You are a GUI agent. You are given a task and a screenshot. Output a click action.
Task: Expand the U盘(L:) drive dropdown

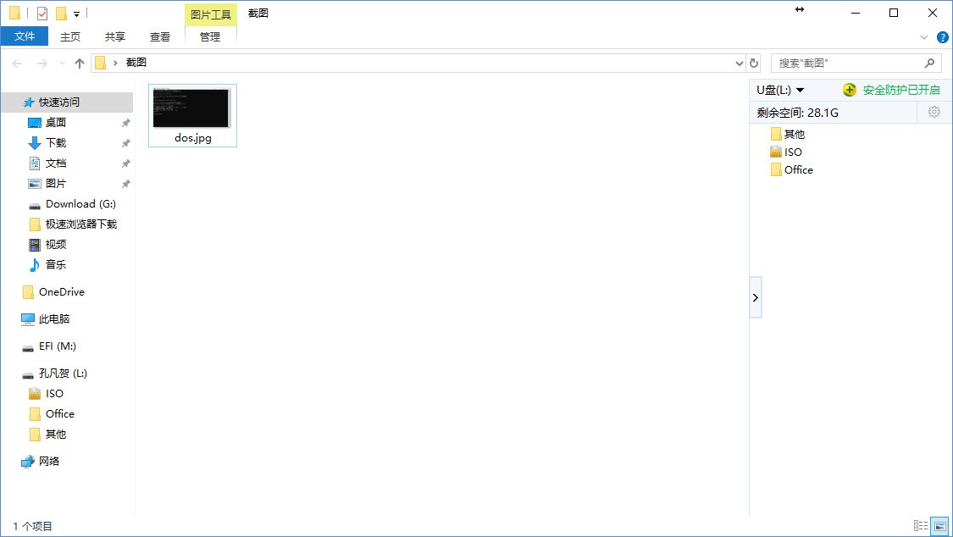(800, 91)
